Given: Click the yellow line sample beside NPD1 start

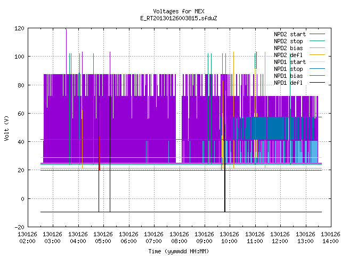Looking at the screenshot, I should pyautogui.click(x=318, y=62).
